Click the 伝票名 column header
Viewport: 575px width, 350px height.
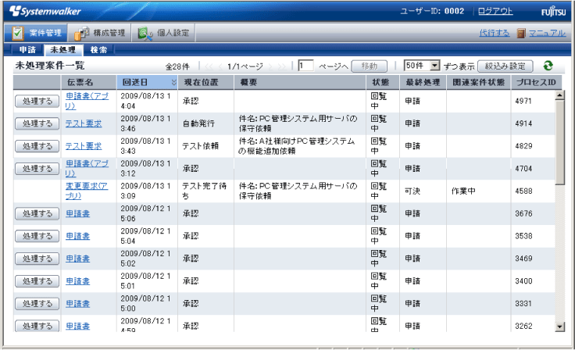click(89, 83)
